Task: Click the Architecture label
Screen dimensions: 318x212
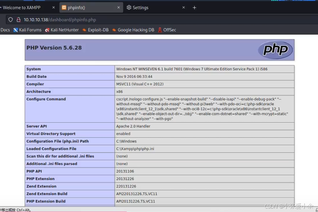Action: tap(39, 91)
